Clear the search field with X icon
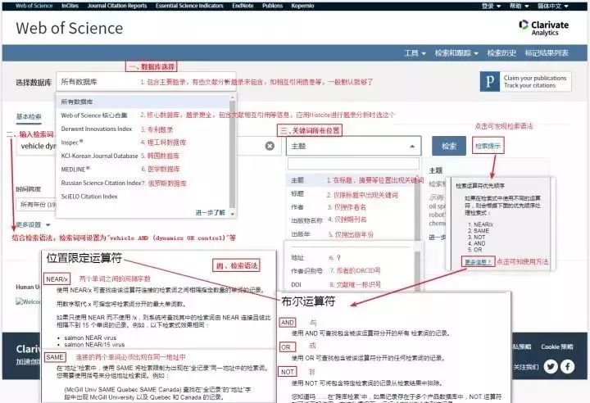This screenshot has width=590, height=403. (x=270, y=146)
